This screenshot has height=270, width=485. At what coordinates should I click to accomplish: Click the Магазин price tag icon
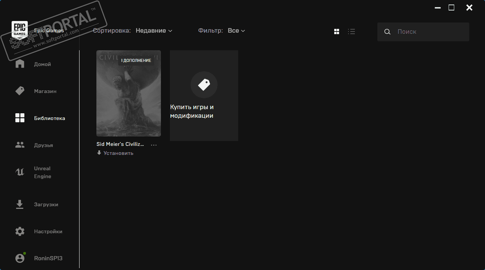[x=20, y=91]
